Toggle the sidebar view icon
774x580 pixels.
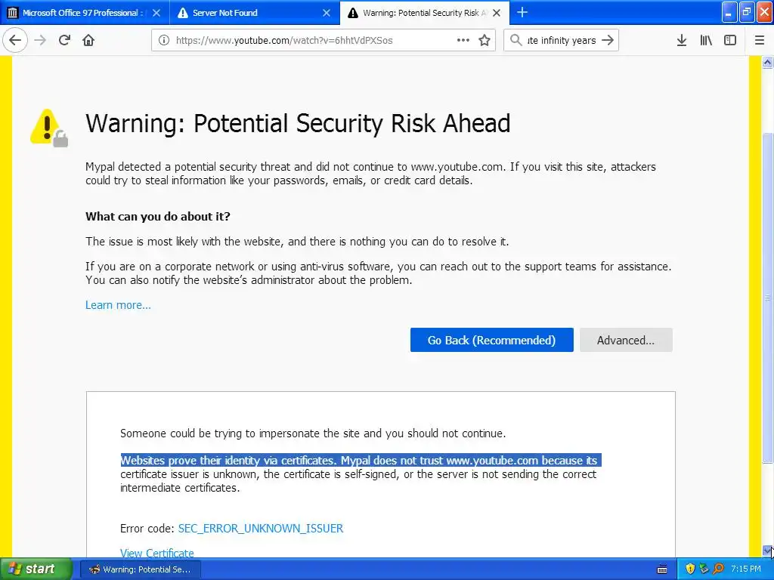pos(730,40)
